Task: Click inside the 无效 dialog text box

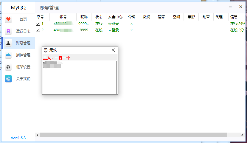Action: (80, 77)
